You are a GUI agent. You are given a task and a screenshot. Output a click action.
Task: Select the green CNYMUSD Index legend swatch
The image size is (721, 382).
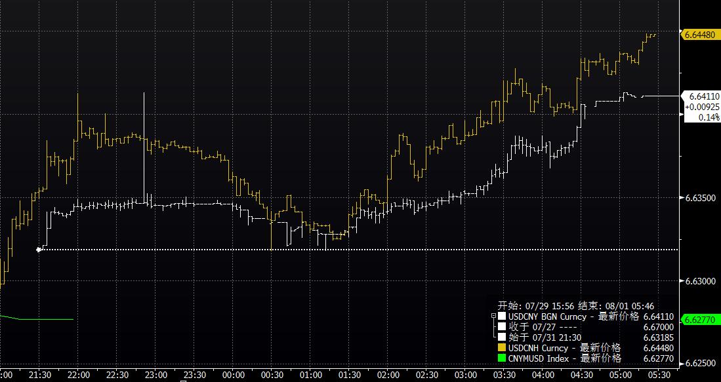pyautogui.click(x=502, y=358)
